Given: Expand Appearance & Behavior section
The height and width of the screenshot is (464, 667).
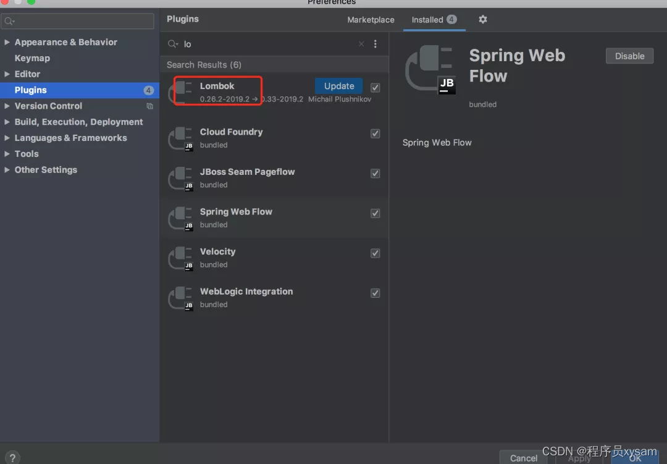Looking at the screenshot, I should [x=7, y=42].
